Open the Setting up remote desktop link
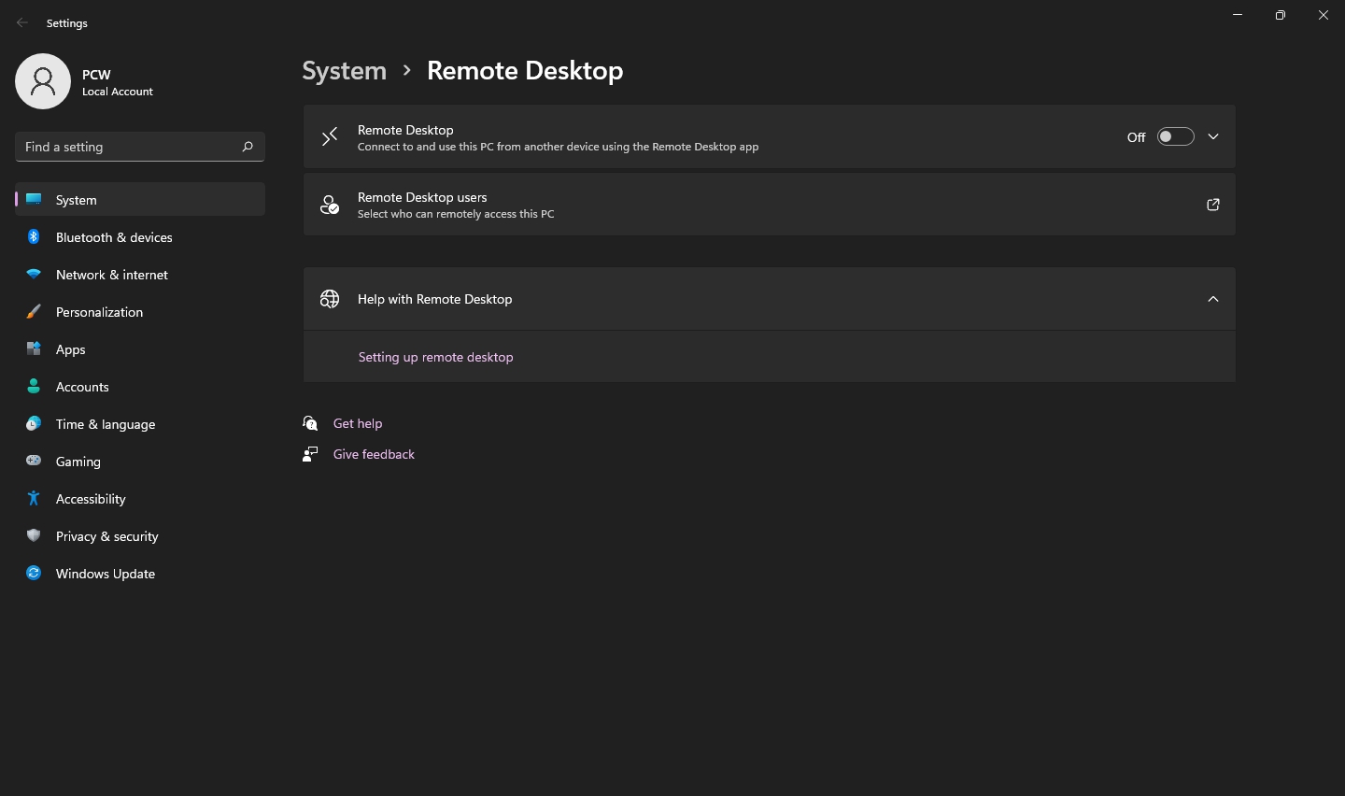 coord(435,357)
